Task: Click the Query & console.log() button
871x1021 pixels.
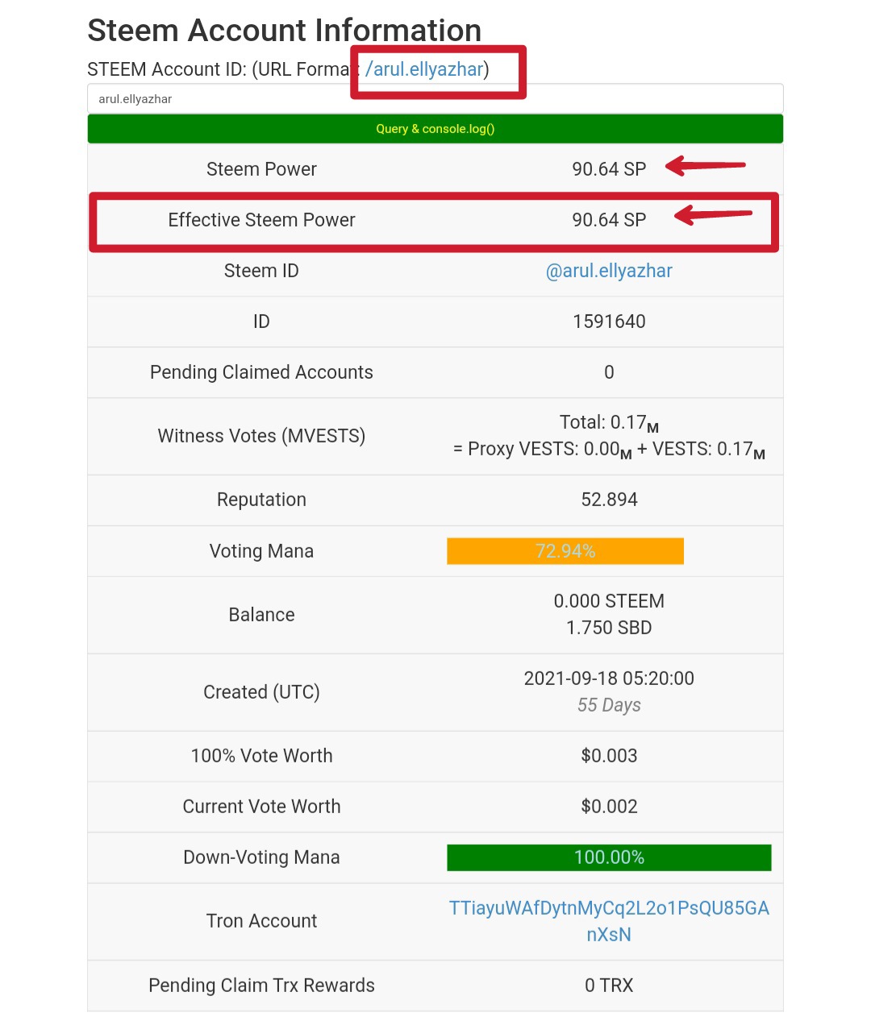Action: tap(435, 129)
